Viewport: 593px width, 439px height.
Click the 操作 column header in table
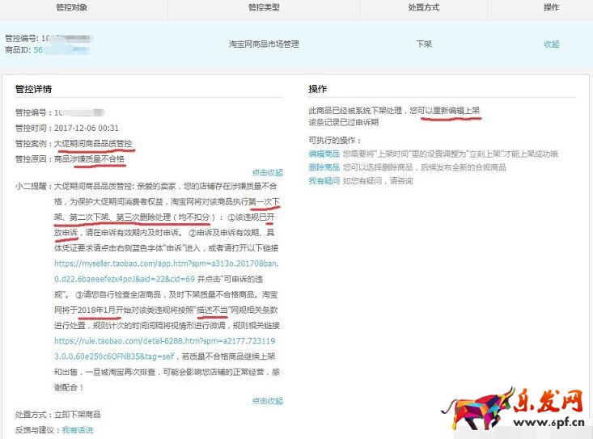tap(551, 7)
